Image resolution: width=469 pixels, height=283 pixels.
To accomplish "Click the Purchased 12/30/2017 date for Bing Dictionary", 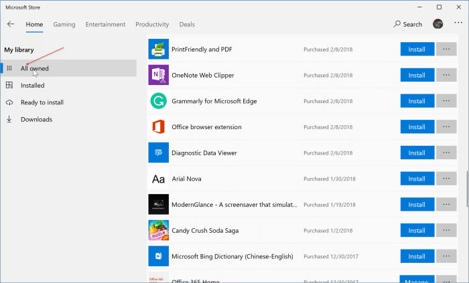I will click(x=331, y=256).
